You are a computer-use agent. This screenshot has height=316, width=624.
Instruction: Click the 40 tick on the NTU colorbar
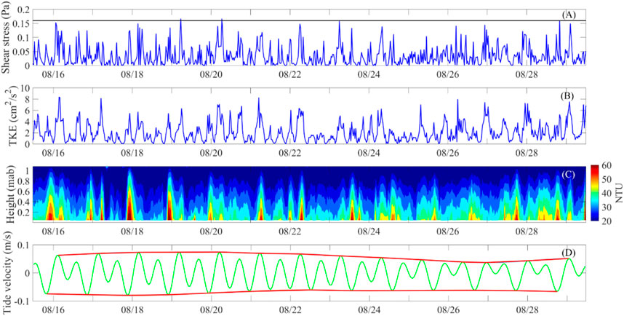605,194
